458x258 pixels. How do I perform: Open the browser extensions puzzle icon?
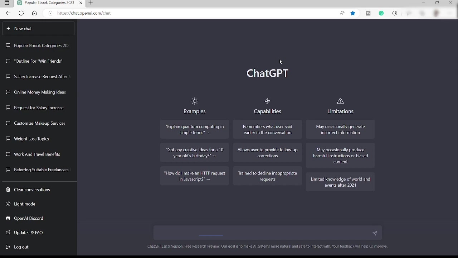tap(395, 13)
